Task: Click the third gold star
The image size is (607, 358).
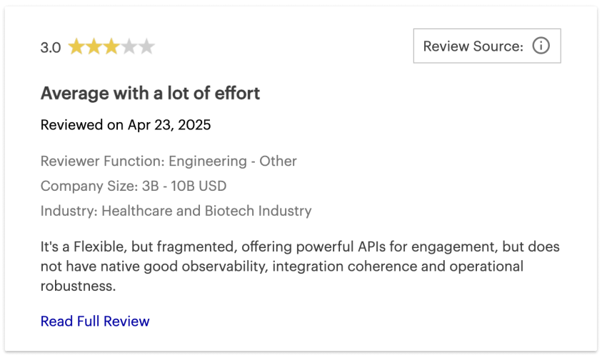Action: (x=111, y=47)
